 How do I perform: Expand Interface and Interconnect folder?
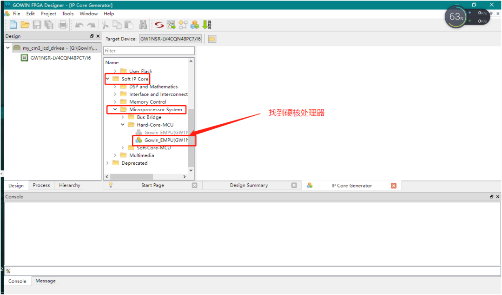(x=115, y=94)
